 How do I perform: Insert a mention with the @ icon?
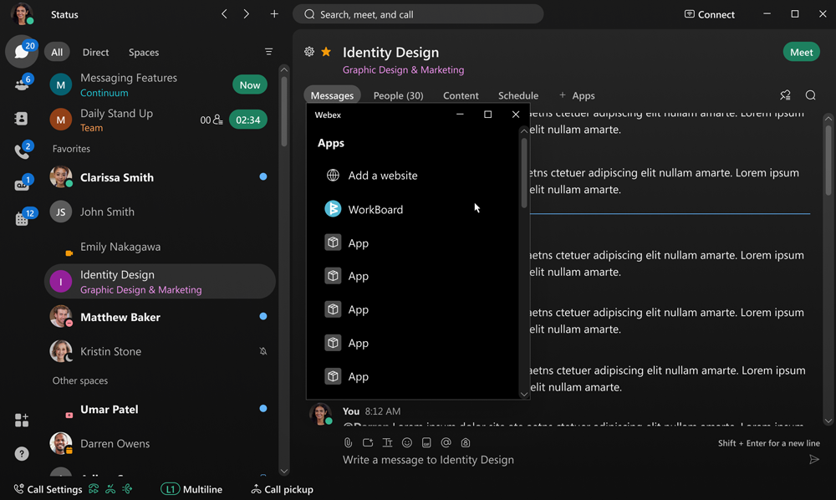coord(446,442)
